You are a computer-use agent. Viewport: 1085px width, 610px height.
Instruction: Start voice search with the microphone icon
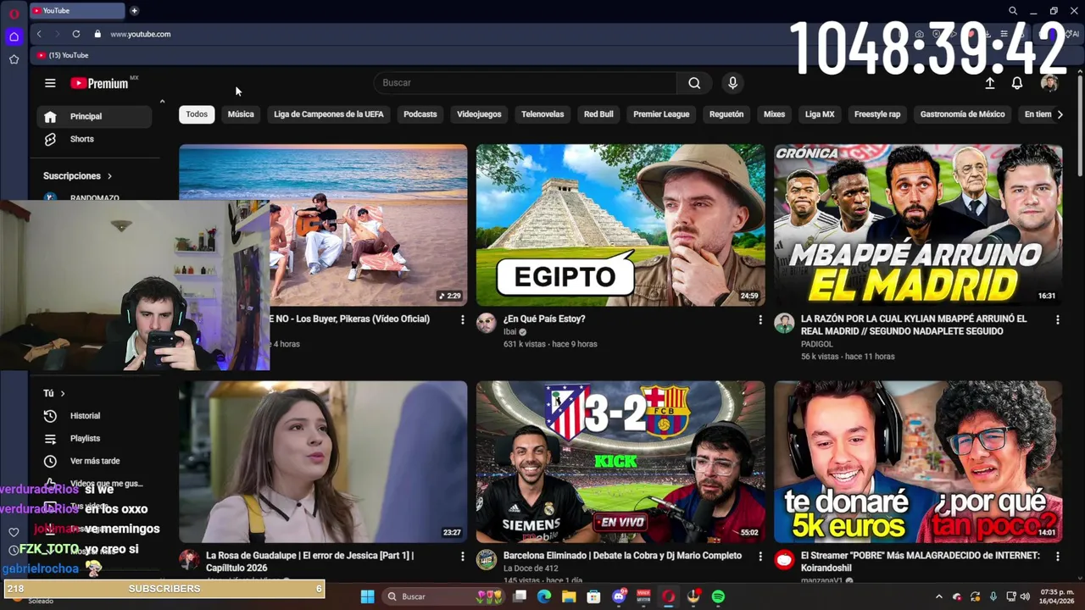(x=732, y=83)
